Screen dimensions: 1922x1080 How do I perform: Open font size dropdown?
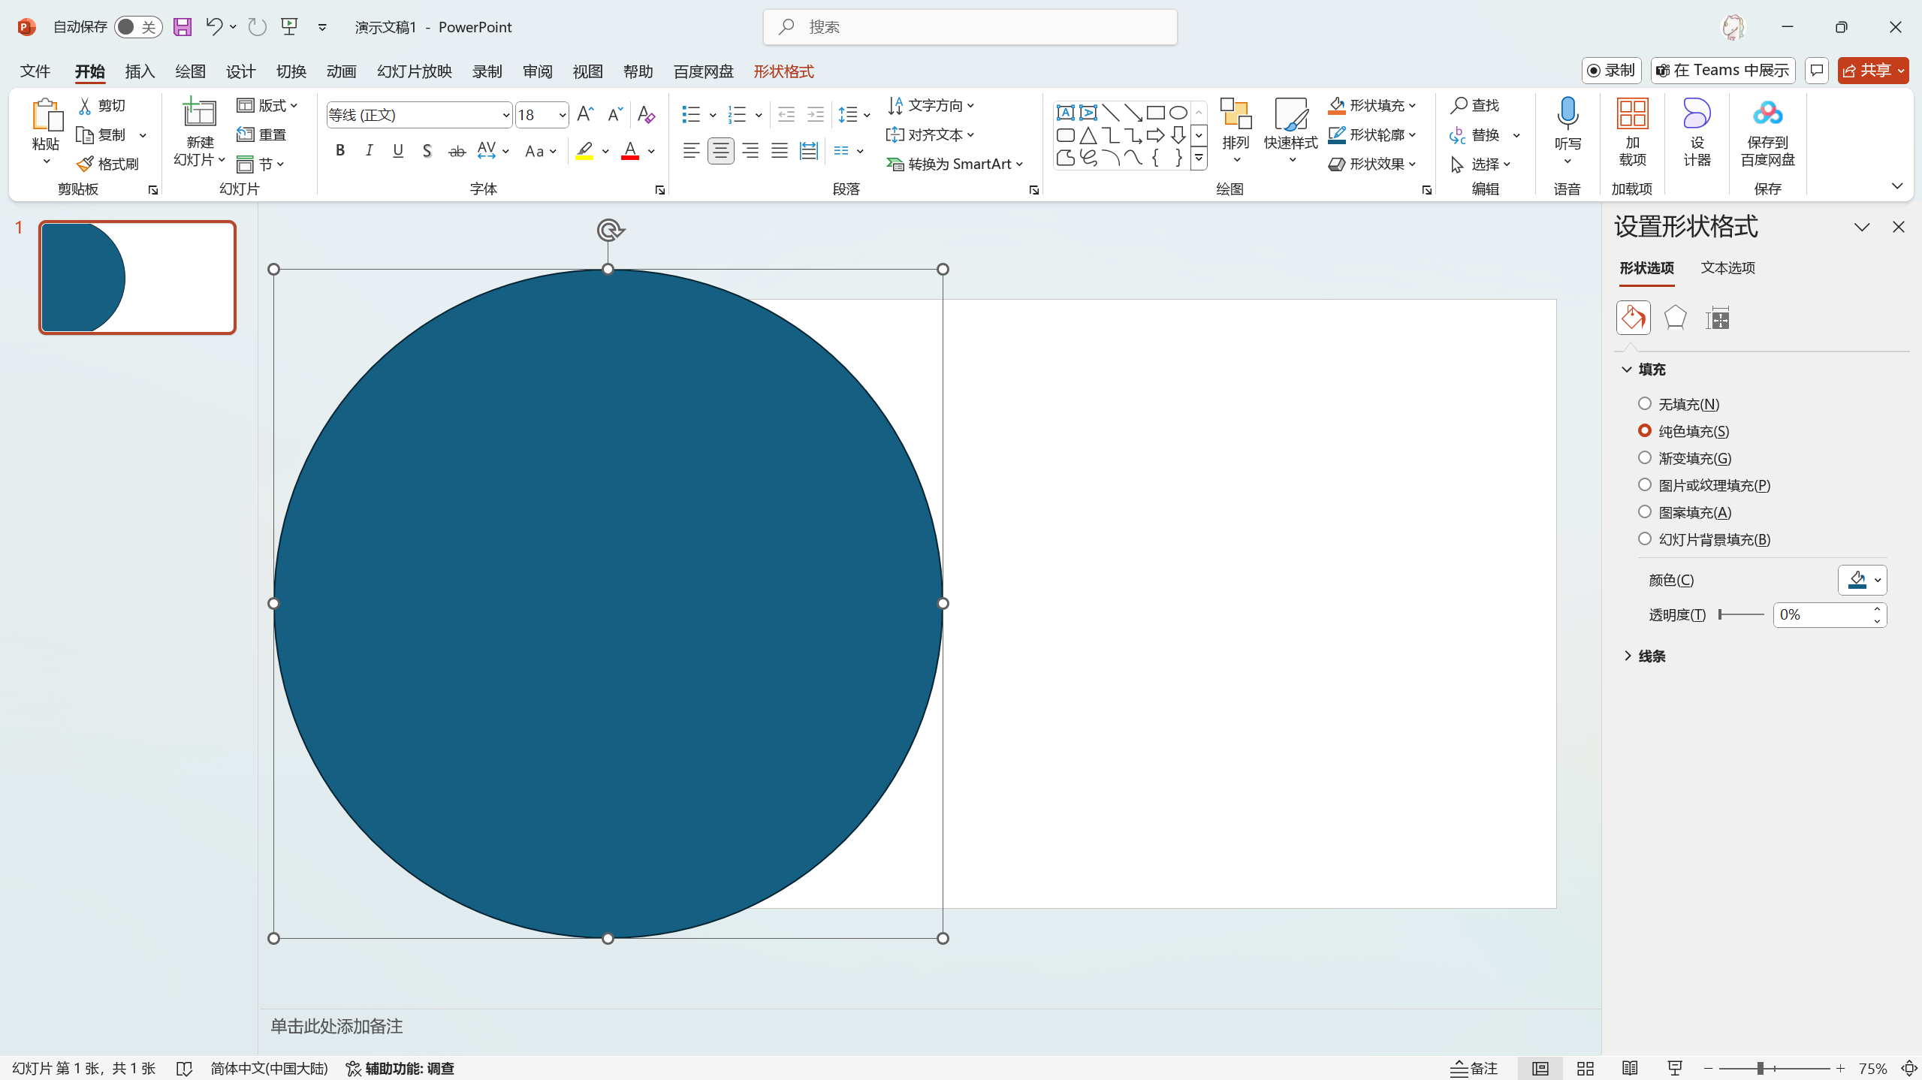point(562,115)
